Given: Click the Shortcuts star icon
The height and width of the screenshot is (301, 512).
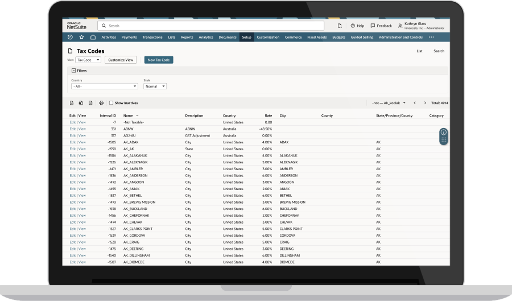Looking at the screenshot, I should click(81, 37).
